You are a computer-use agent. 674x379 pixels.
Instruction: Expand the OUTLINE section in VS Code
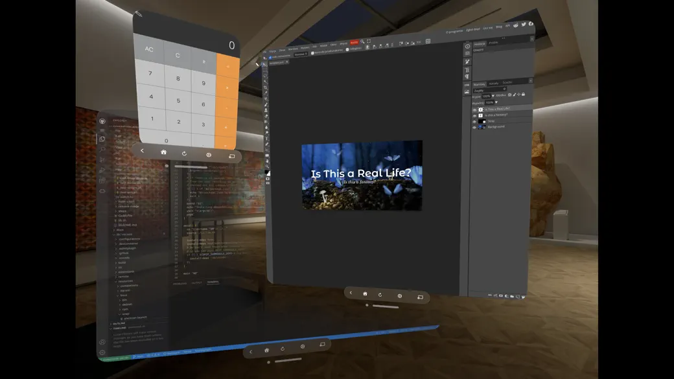[x=118, y=323]
